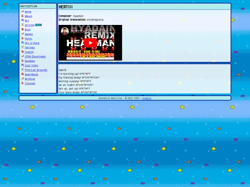The width and height of the screenshot is (250, 187).
Task: Visit the Shrines page
Action: (30, 48)
